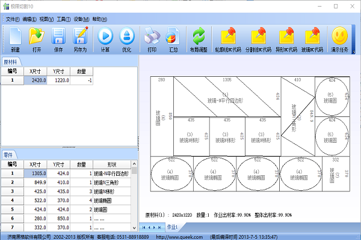Go to the first job page arrow
The image size is (361, 240).
point(144,227)
